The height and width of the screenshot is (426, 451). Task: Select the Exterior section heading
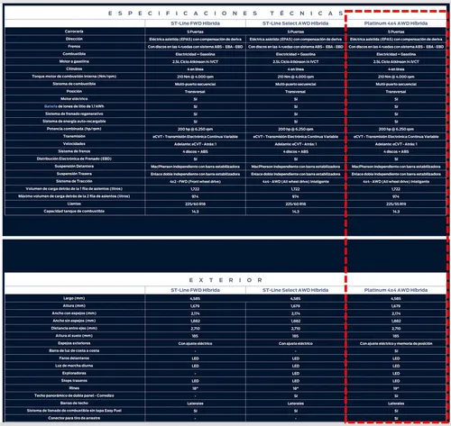pos(225,280)
